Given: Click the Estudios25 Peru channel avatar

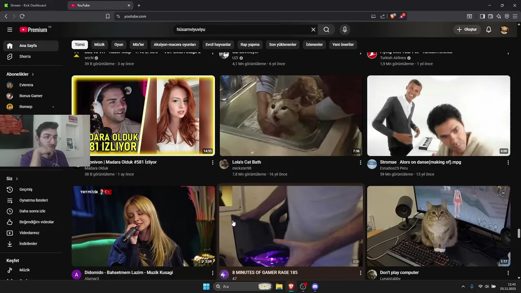Looking at the screenshot, I should click(372, 164).
